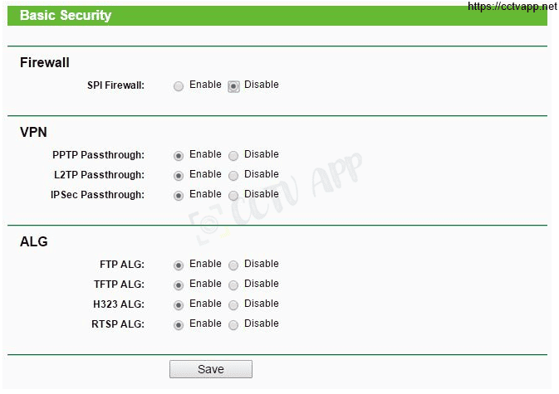Image resolution: width=559 pixels, height=394 pixels.
Task: Click the Save button
Action: coord(210,369)
